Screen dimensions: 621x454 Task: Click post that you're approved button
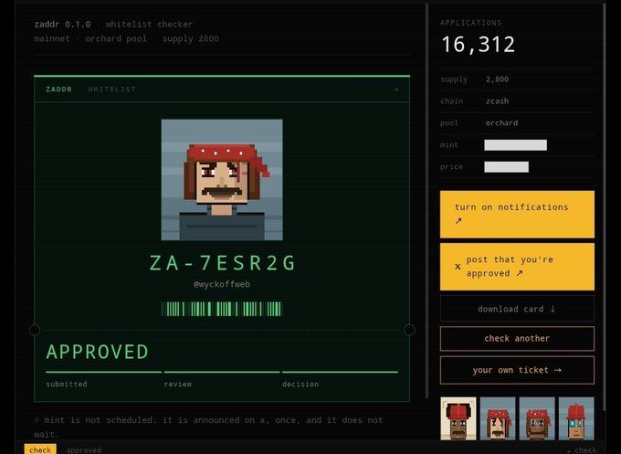point(517,267)
